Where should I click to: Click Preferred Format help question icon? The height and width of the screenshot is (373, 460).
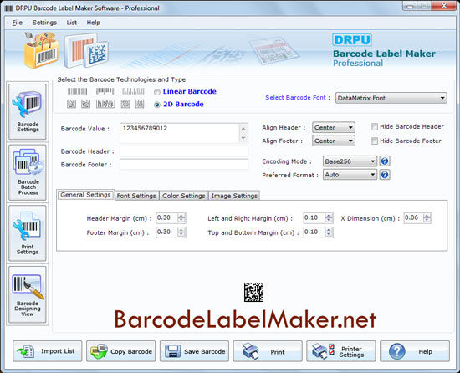tap(385, 175)
